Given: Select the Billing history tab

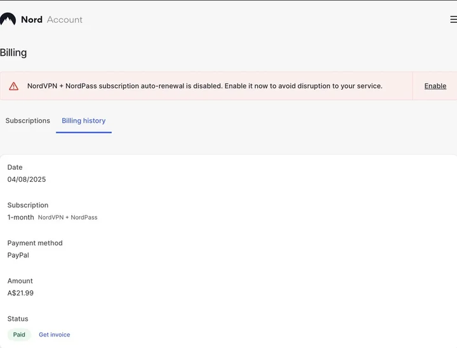Looking at the screenshot, I should click(84, 120).
